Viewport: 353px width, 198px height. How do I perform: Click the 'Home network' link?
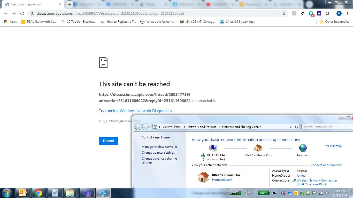pyautogui.click(x=222, y=180)
